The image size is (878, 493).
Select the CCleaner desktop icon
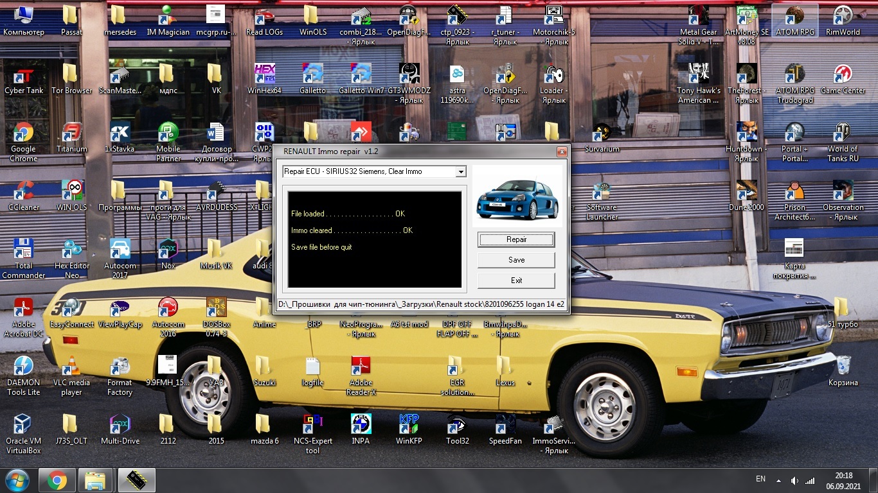pos(24,196)
